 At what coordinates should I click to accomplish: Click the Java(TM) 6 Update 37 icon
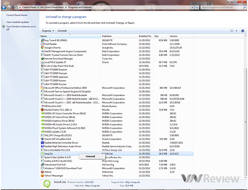click(x=42, y=62)
